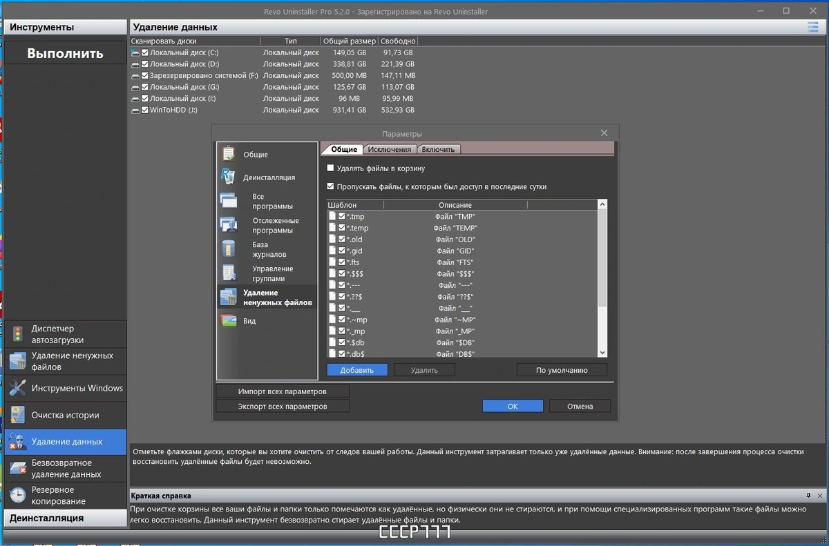Open the Вид settings icon

coord(228,320)
